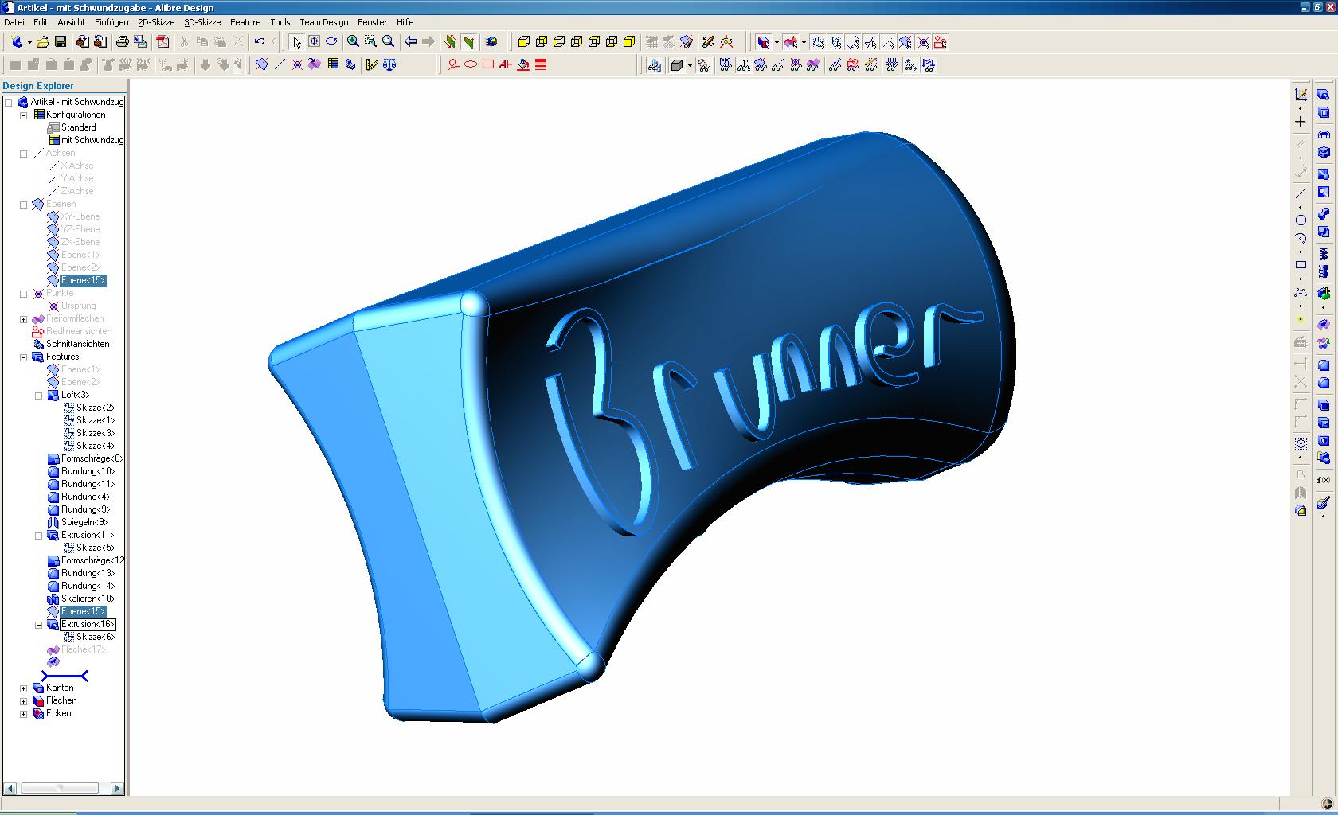Open the 2D-Skizze menu
This screenshot has width=1338, height=815.
click(x=156, y=22)
